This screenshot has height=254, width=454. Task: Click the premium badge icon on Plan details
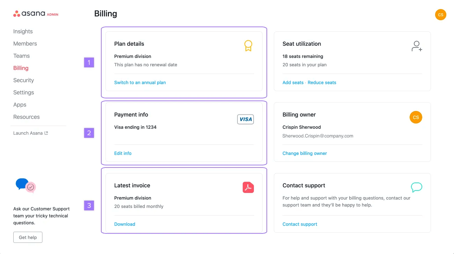coord(248,45)
